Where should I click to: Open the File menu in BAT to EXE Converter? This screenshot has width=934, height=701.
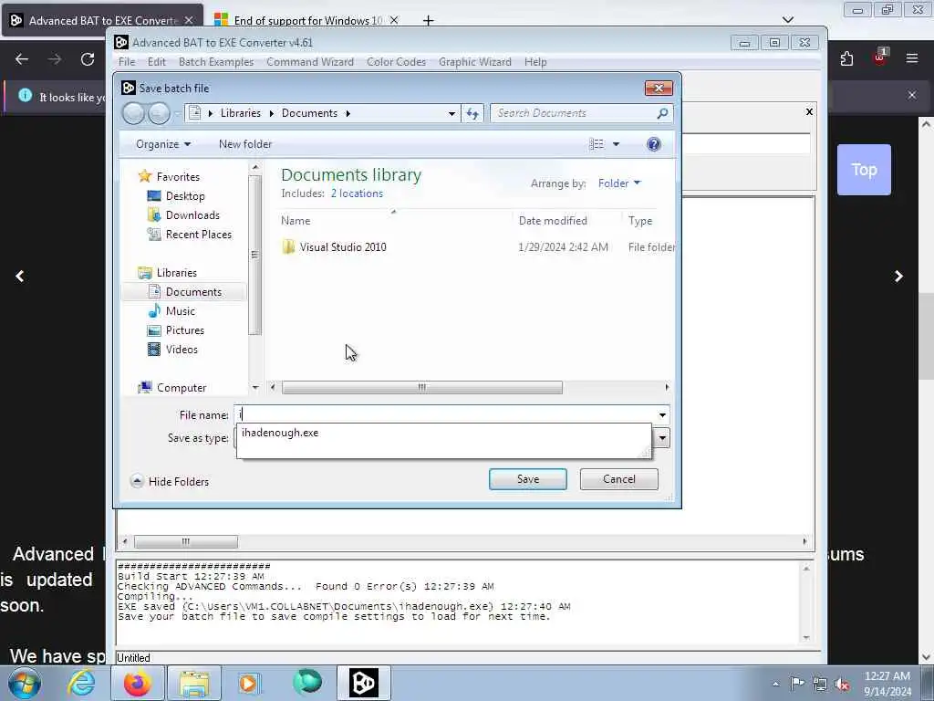pyautogui.click(x=127, y=62)
